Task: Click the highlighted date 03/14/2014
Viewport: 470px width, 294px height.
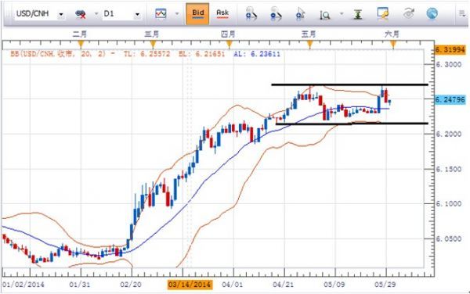Action: [x=190, y=285]
